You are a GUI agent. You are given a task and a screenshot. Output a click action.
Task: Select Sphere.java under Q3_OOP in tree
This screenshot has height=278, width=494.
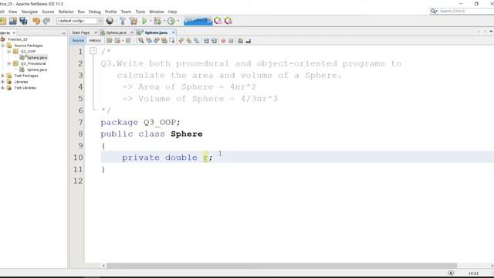(x=37, y=58)
